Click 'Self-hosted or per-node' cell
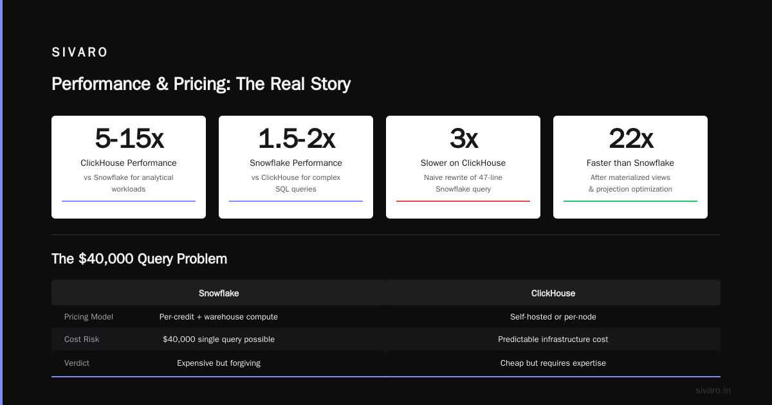Screen dimensions: 772x405 tap(553, 317)
